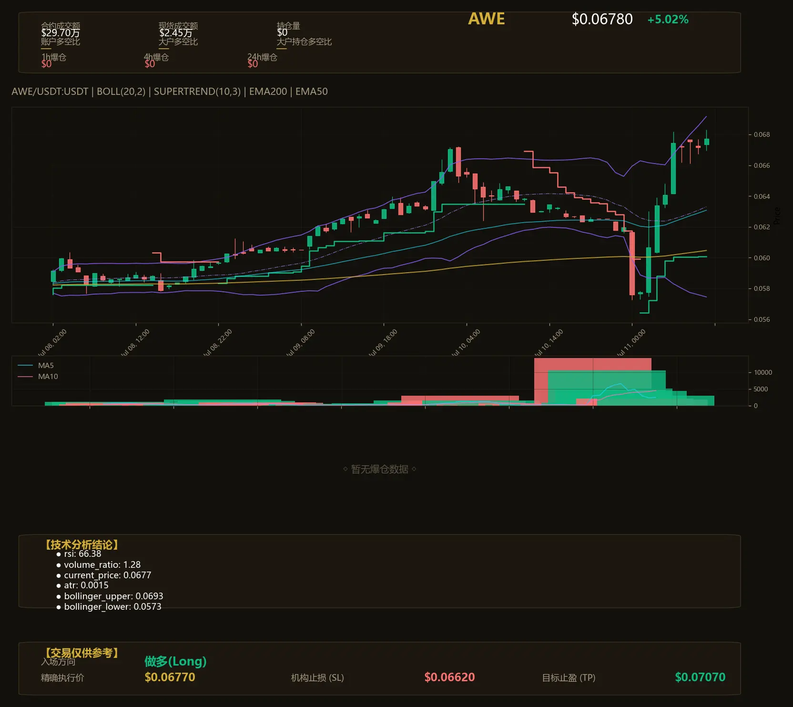The width and height of the screenshot is (793, 707).
Task: Click the 09, 08:00 time axis label
Action: click(300, 342)
